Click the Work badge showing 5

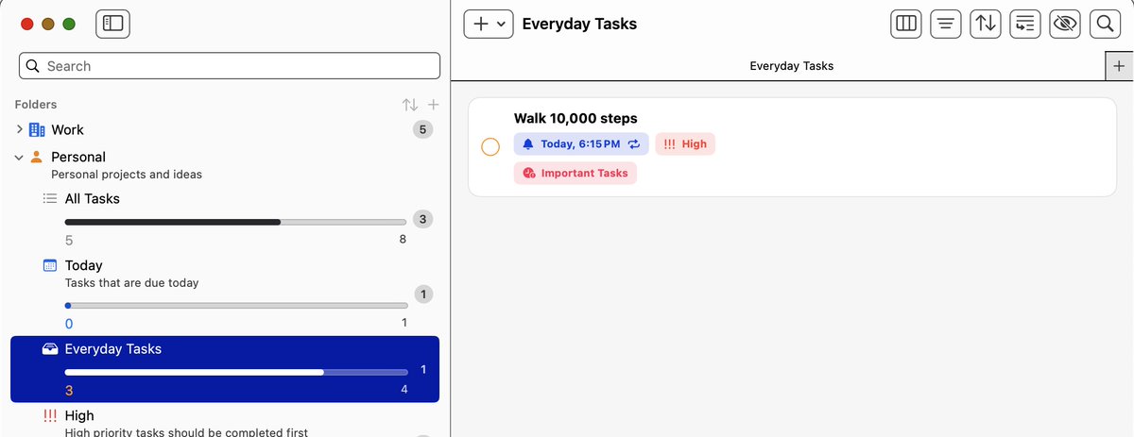422,129
